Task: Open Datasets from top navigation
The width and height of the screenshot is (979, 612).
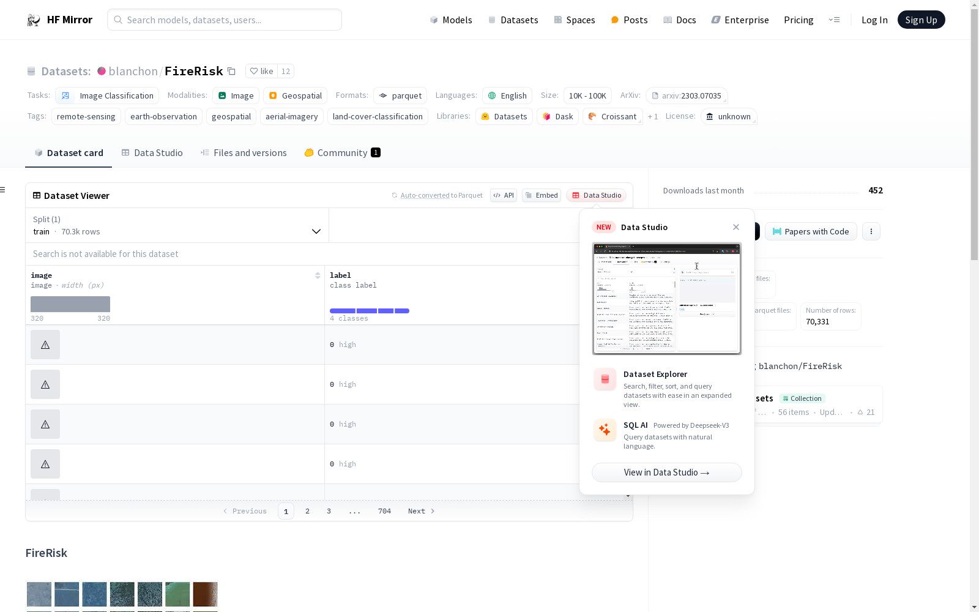Action: [x=513, y=20]
